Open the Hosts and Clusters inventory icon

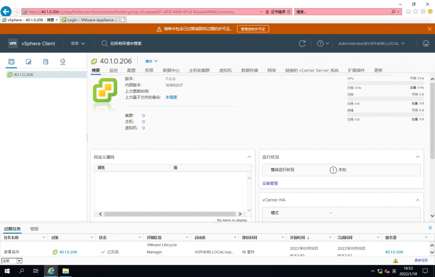[11, 62]
